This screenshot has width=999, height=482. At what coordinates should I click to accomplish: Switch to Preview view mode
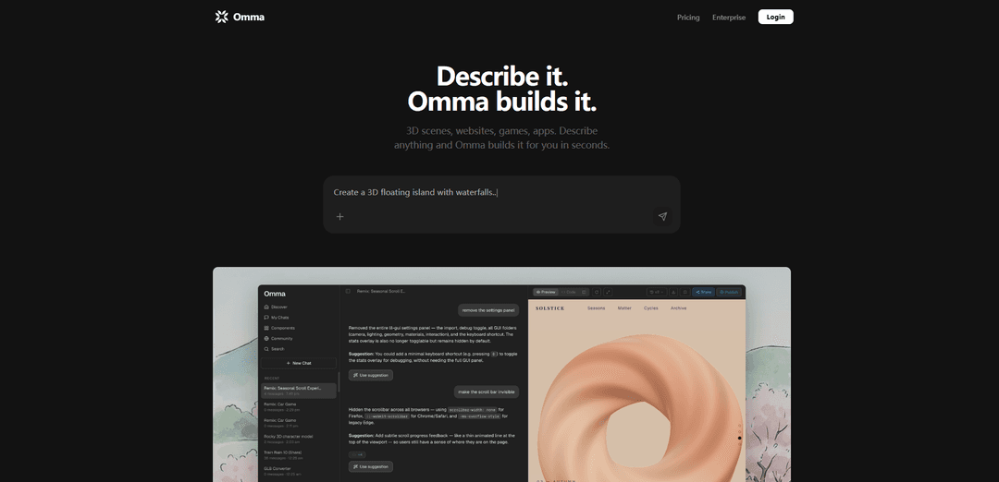546,292
